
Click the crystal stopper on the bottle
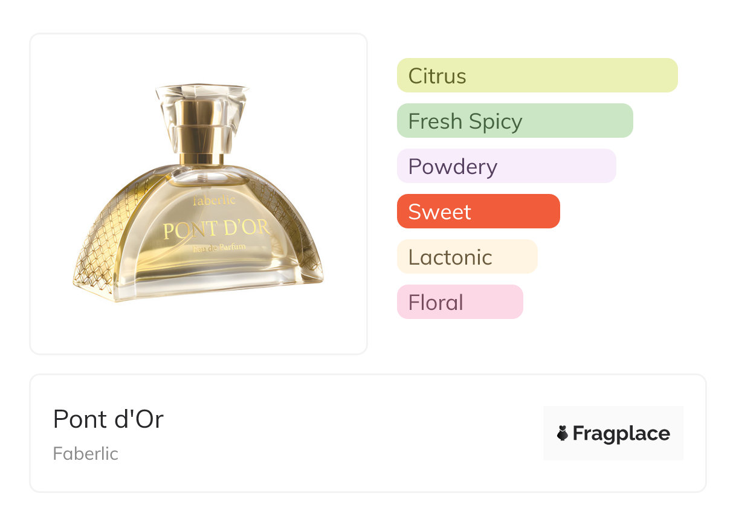(x=201, y=97)
